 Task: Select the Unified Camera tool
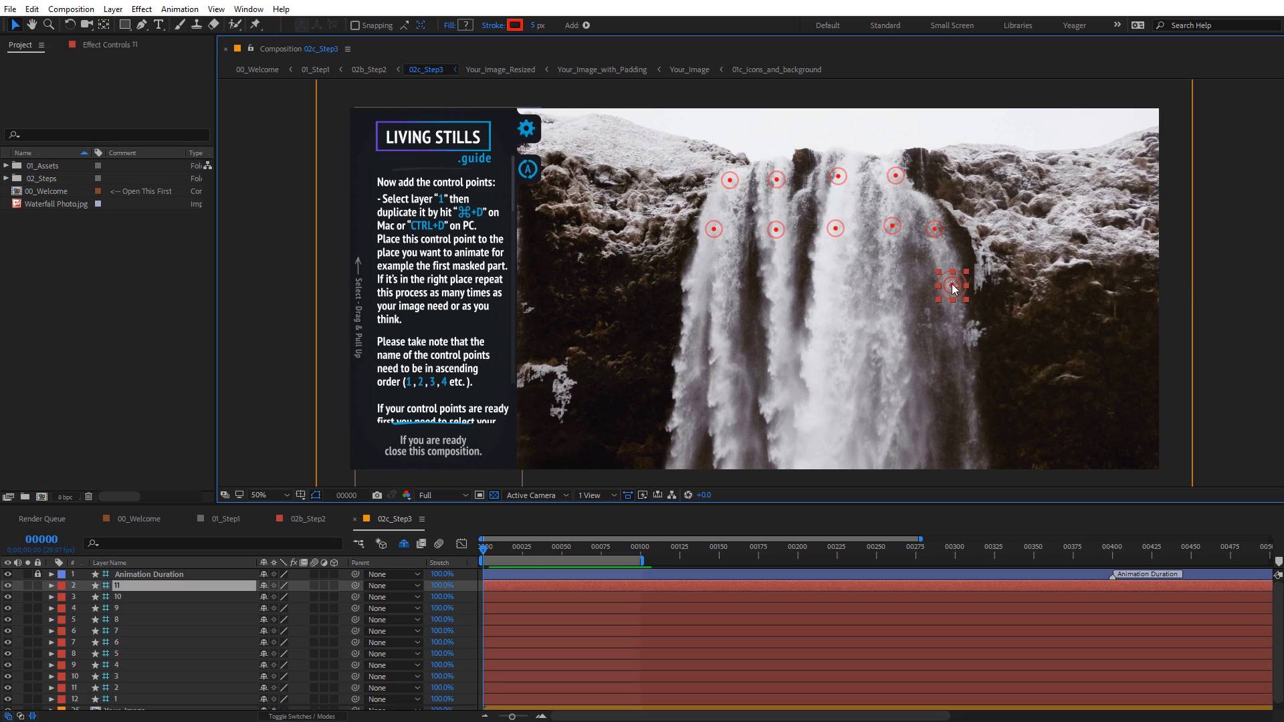pyautogui.click(x=86, y=25)
